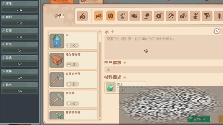Select 水 water item in list
Image resolution: width=223 pixels, height=125 pixels.
click(73, 41)
